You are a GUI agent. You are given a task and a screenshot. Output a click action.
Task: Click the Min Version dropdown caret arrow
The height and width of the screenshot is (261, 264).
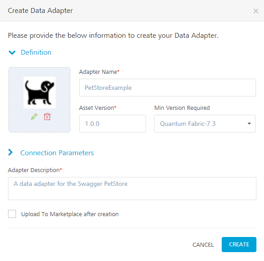tap(249, 124)
